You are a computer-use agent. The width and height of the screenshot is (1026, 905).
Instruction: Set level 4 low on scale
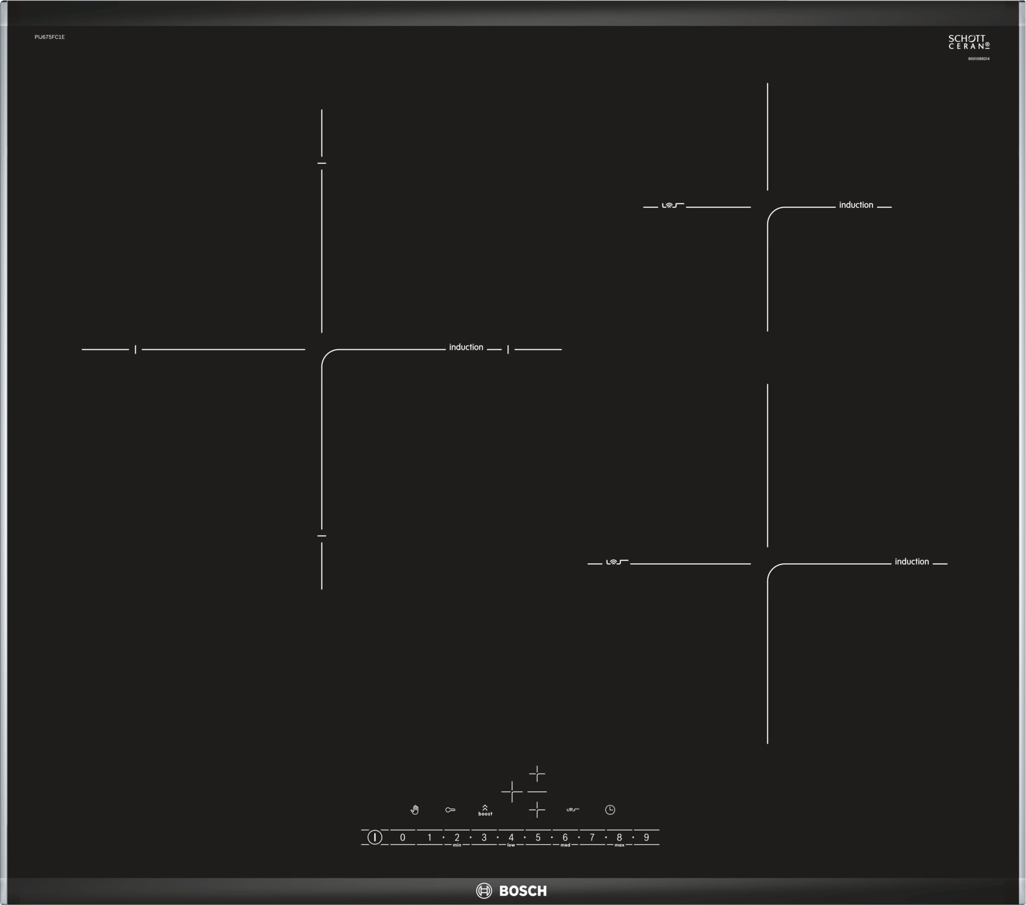click(x=511, y=837)
